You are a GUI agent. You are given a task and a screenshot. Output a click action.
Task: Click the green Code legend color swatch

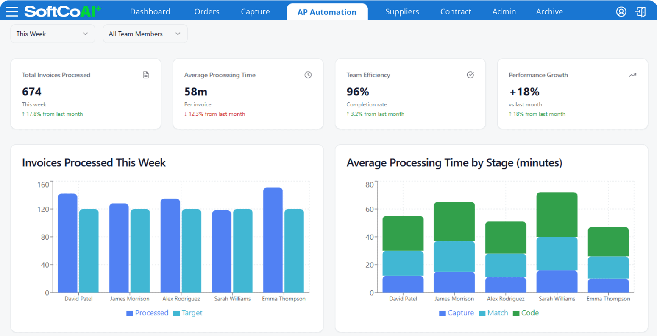[x=516, y=314]
